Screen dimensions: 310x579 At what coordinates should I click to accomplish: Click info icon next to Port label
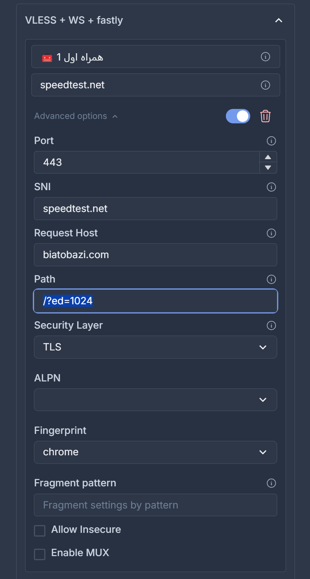point(271,141)
